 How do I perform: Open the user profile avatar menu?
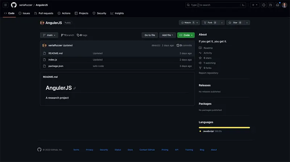click(x=285, y=5)
